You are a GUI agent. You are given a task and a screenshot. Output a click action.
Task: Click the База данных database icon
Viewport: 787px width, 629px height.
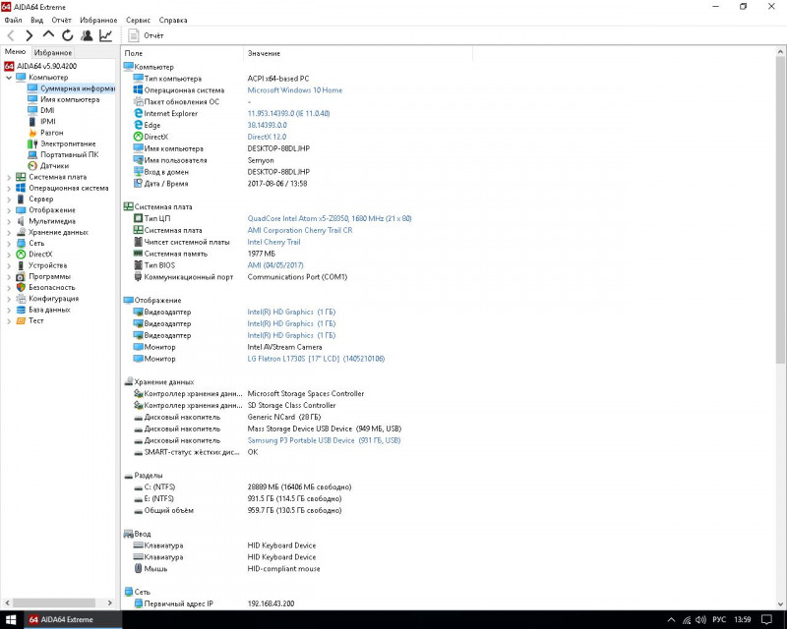pos(21,310)
